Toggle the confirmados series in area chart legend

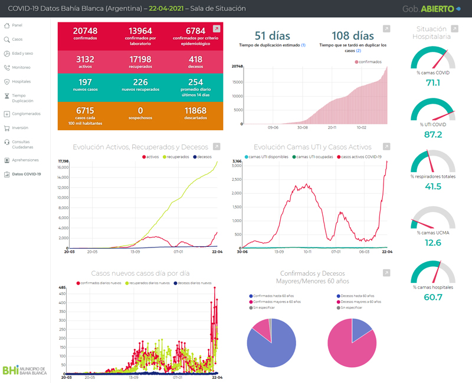pos(368,62)
